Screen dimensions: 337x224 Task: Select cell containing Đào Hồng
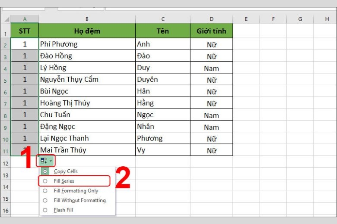point(87,56)
